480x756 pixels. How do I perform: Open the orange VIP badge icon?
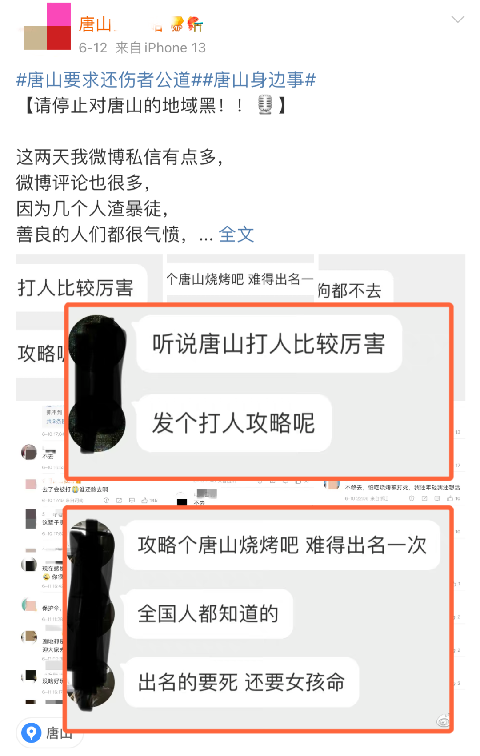177,24
